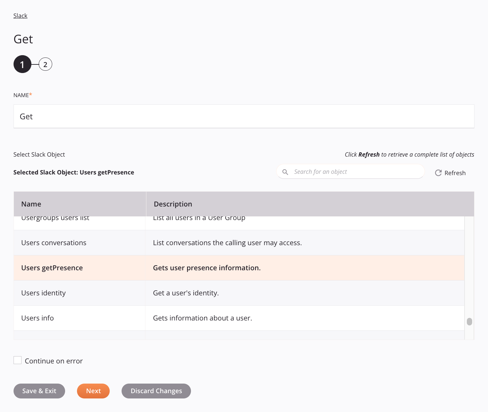Click the Save & Exit button

click(x=39, y=391)
